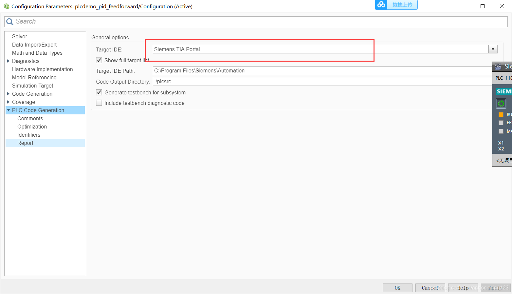Click the Target IDE Path field
The width and height of the screenshot is (512, 294).
322,70
